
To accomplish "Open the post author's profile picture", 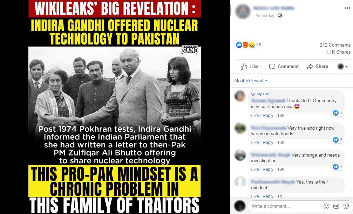I will click(x=243, y=11).
